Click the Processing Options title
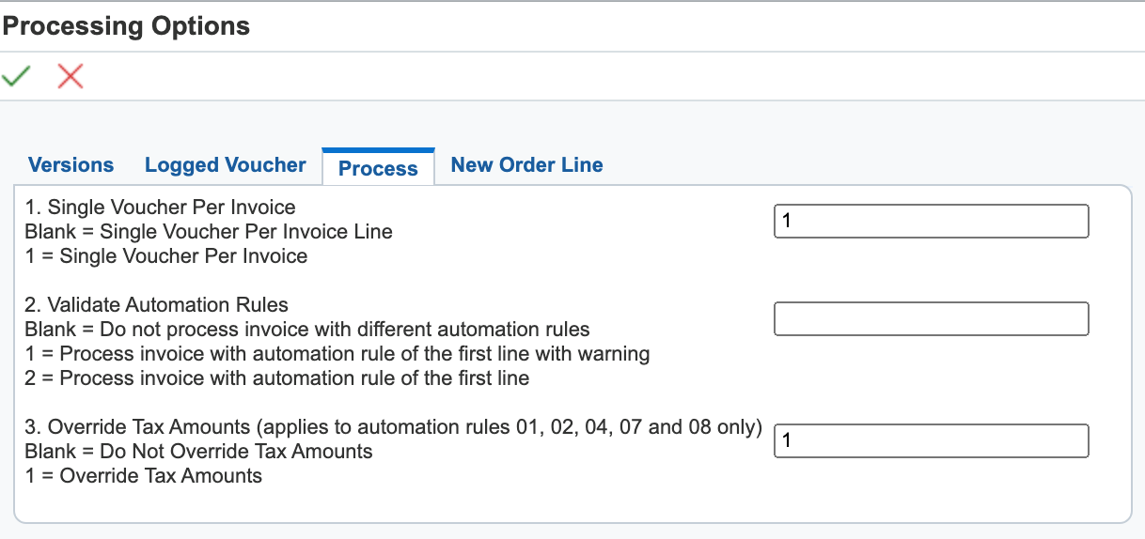This screenshot has width=1145, height=539. point(127,26)
